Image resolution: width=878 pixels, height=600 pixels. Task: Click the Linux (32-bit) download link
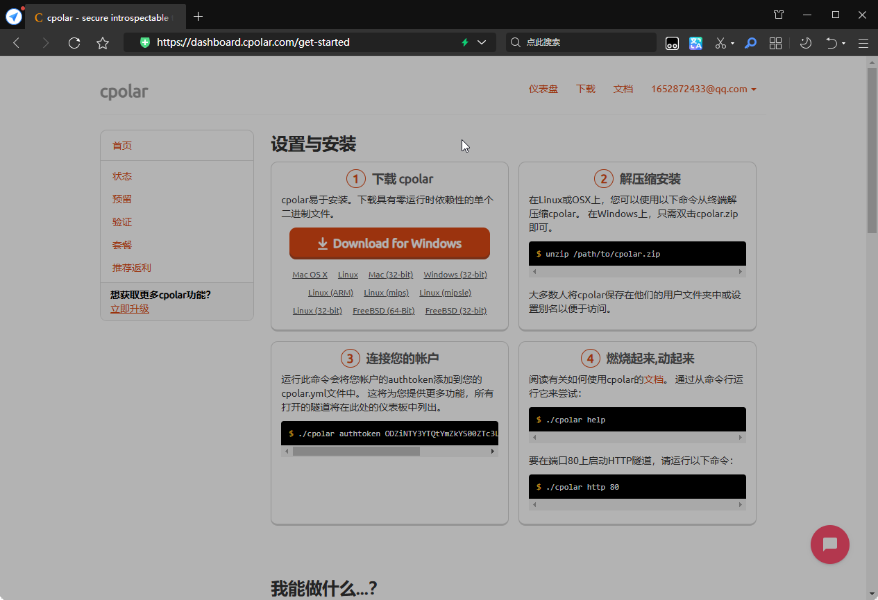(317, 311)
